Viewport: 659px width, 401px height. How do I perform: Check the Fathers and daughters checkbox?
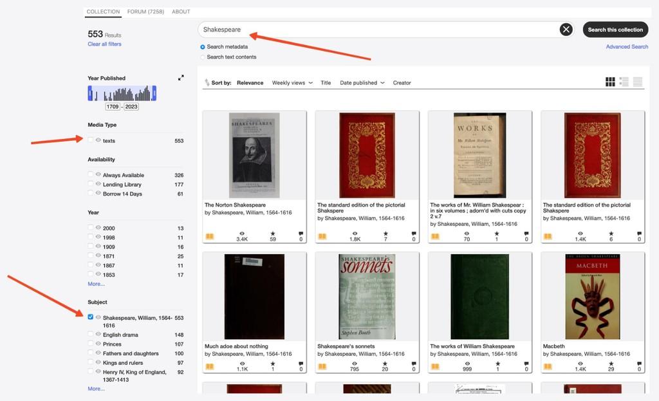(x=90, y=353)
